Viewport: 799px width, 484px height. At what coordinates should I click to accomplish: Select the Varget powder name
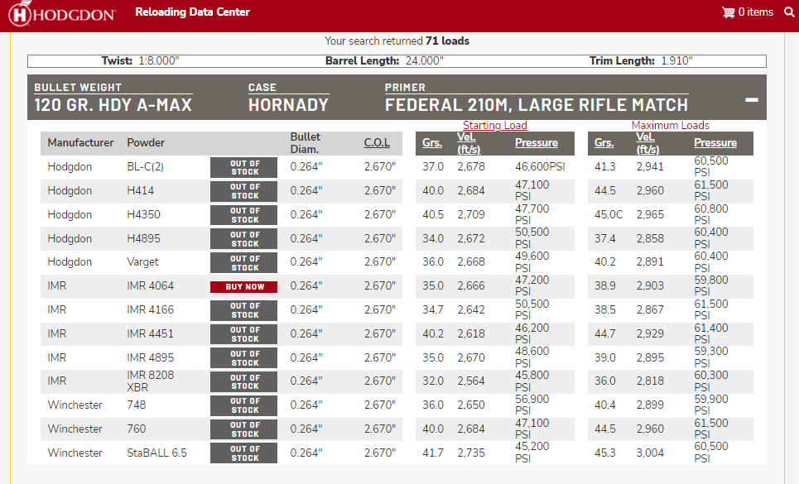(x=142, y=262)
